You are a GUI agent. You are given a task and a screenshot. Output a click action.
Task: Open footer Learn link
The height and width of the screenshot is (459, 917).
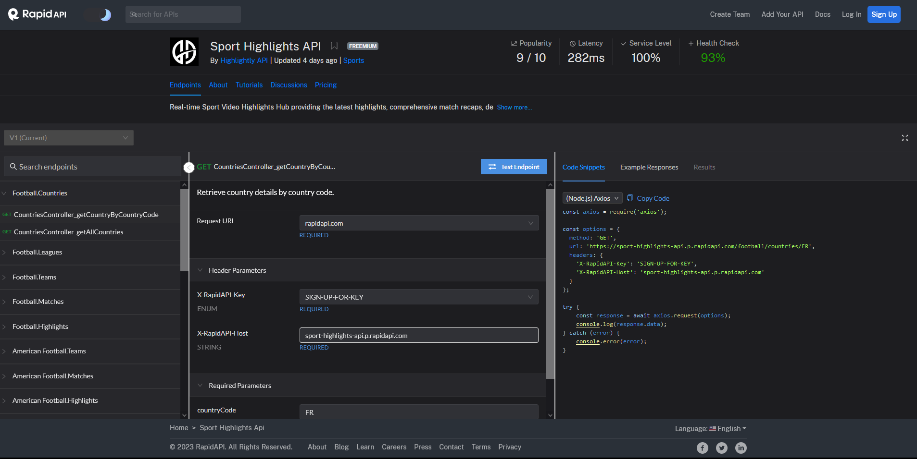(365, 447)
